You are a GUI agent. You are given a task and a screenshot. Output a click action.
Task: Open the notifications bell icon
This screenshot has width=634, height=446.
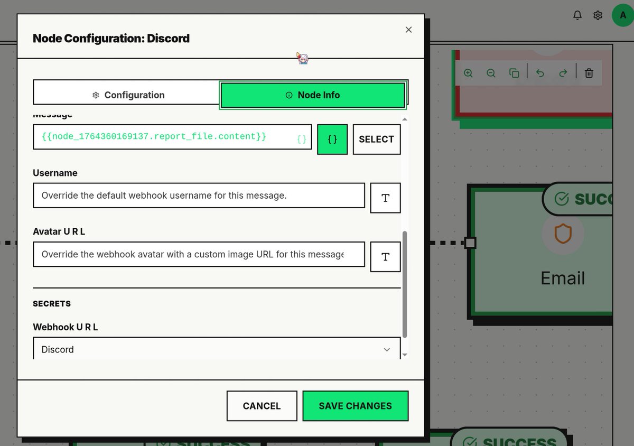pyautogui.click(x=577, y=15)
